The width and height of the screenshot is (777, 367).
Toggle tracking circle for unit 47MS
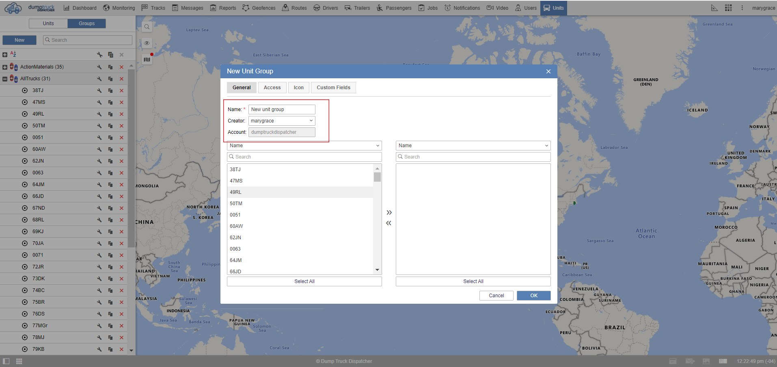tap(25, 102)
